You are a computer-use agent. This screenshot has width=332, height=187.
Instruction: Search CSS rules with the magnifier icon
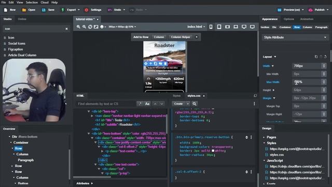[x=195, y=104]
